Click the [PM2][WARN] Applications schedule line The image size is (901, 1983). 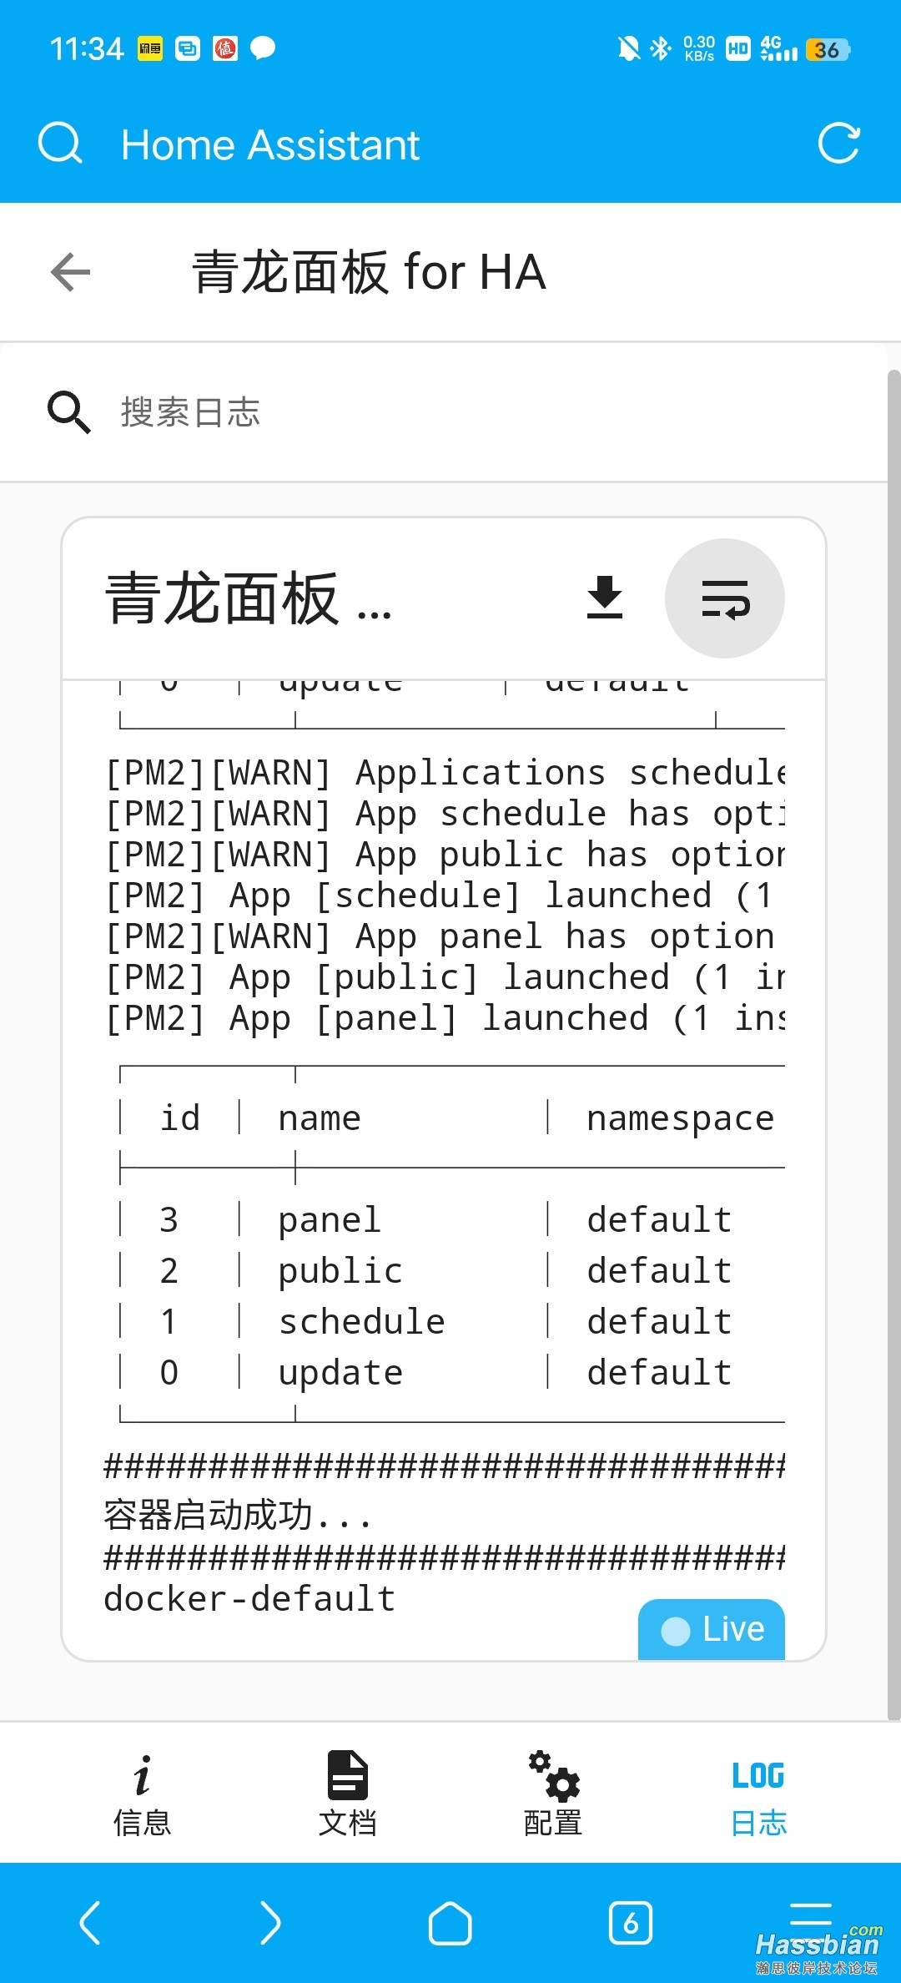(x=444, y=773)
